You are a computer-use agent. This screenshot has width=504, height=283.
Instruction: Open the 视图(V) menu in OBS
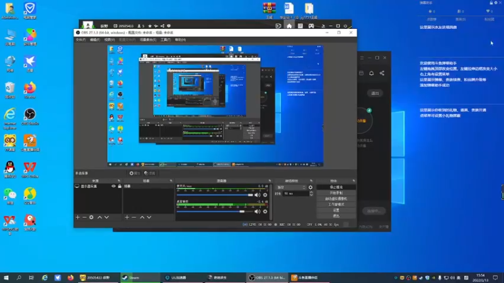point(109,40)
